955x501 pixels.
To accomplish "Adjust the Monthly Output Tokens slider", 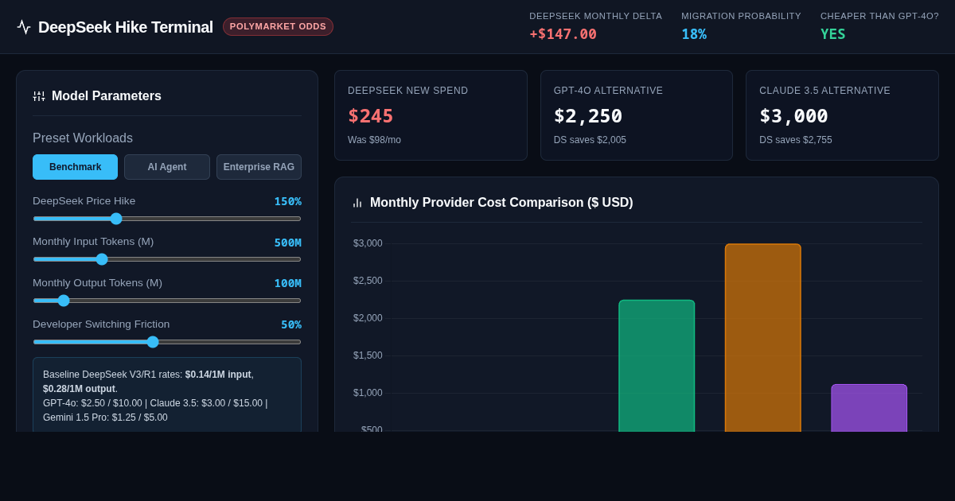I will (167, 301).
